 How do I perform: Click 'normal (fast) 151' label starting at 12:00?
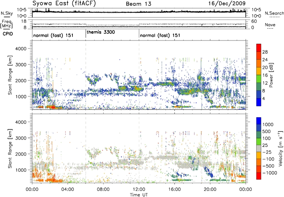pos(160,35)
